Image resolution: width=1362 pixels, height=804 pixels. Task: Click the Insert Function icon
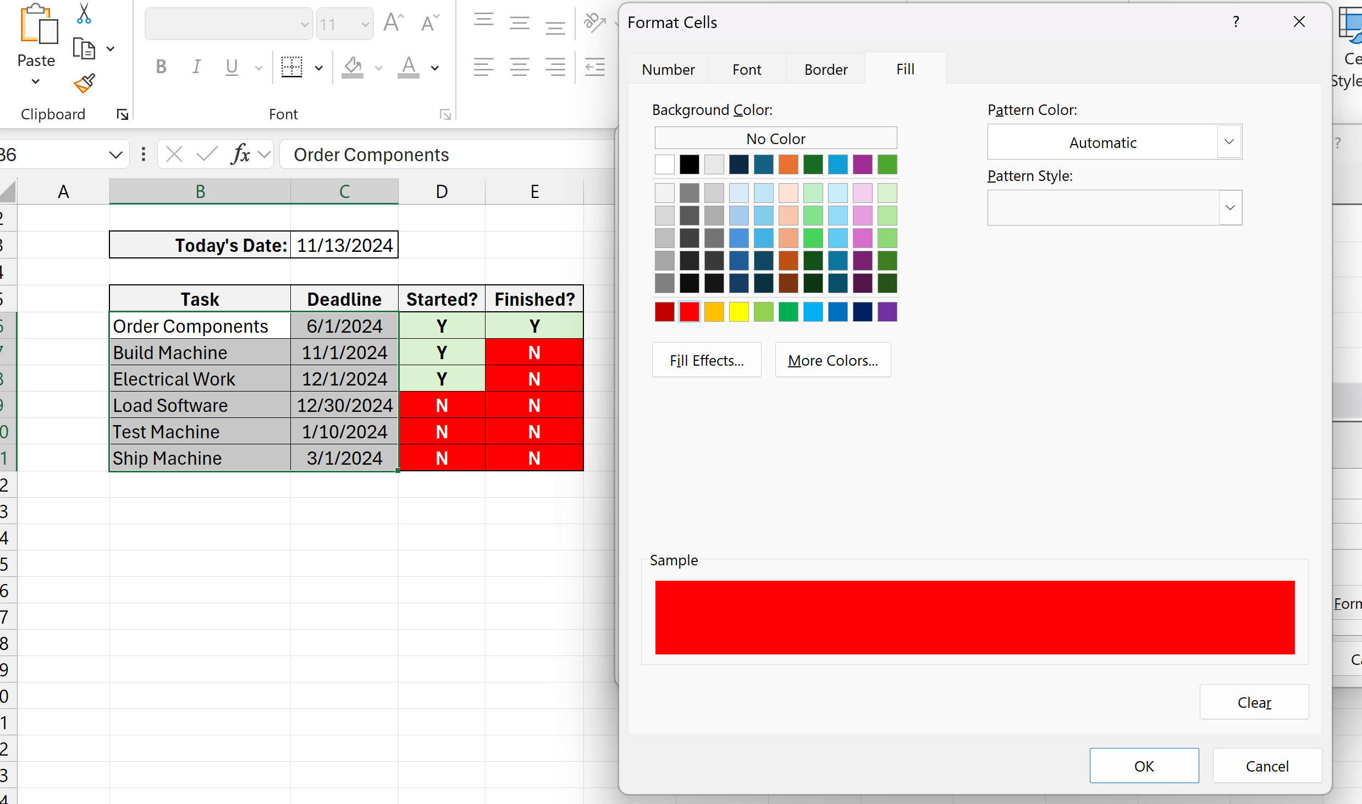pos(240,154)
